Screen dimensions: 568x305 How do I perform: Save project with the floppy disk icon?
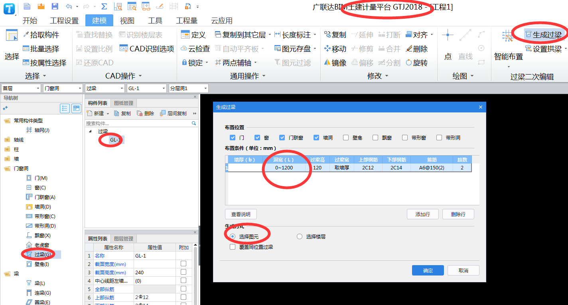(55, 6)
